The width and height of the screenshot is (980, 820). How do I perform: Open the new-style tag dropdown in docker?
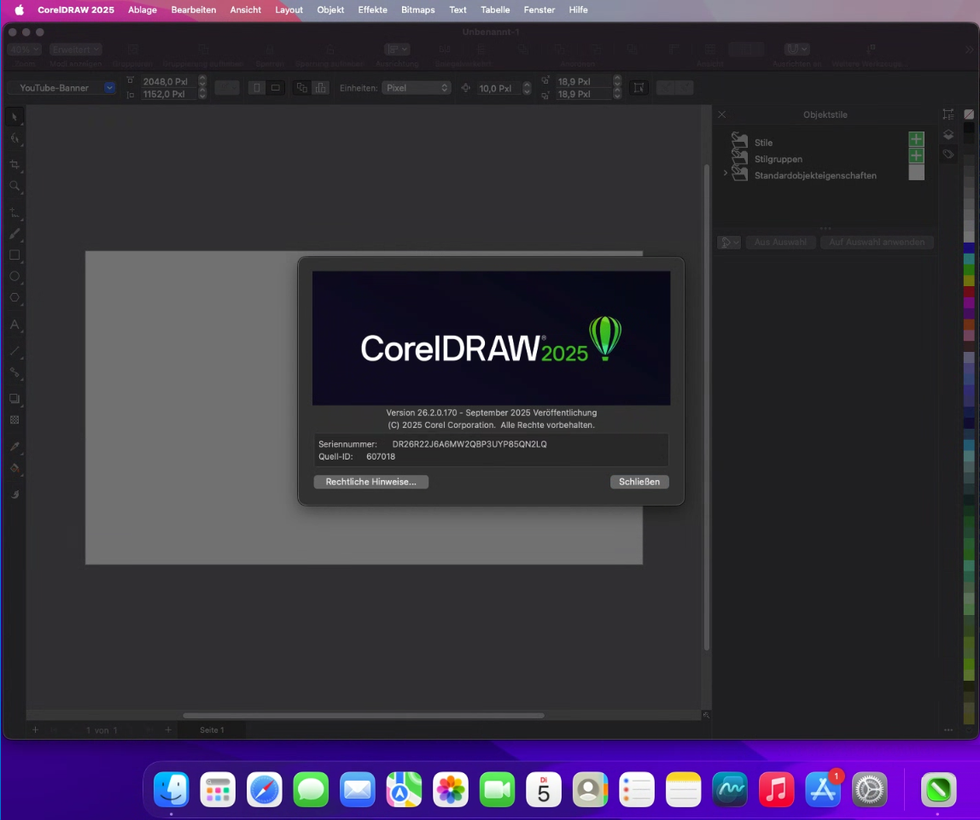[x=729, y=242]
